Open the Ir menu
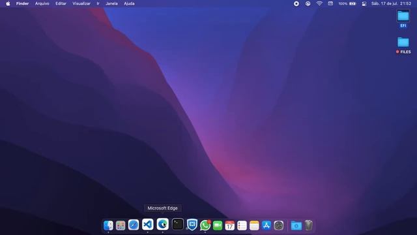 (98, 4)
